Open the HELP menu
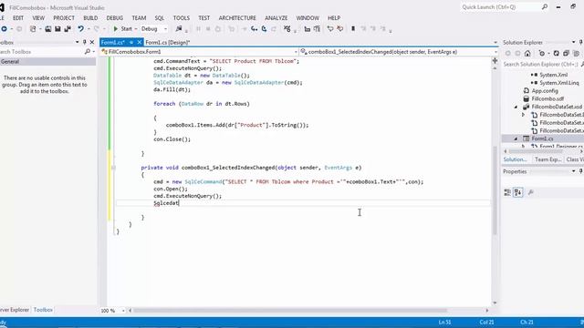Image resolution: width=584 pixels, height=328 pixels. (334, 18)
